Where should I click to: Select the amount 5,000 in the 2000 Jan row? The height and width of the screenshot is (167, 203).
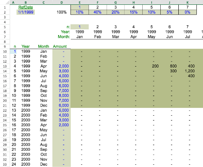click(x=64, y=110)
